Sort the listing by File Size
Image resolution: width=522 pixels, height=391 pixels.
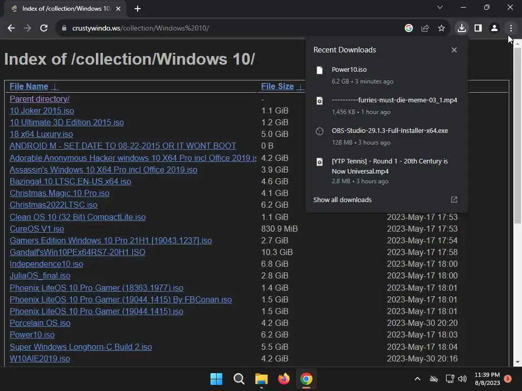[277, 87]
